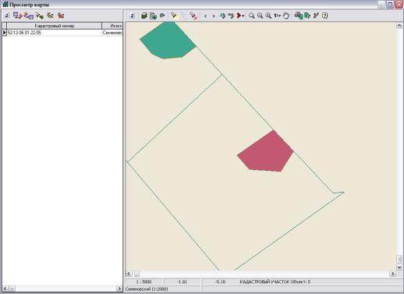The height and width of the screenshot is (294, 404).
Task: Click the dark green shape icon beside the document icon
Action: (x=162, y=16)
